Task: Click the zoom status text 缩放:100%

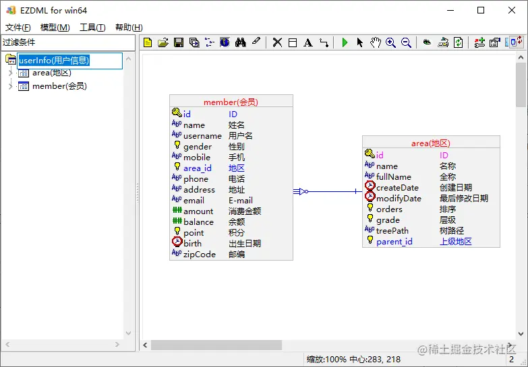Action: coord(326,360)
